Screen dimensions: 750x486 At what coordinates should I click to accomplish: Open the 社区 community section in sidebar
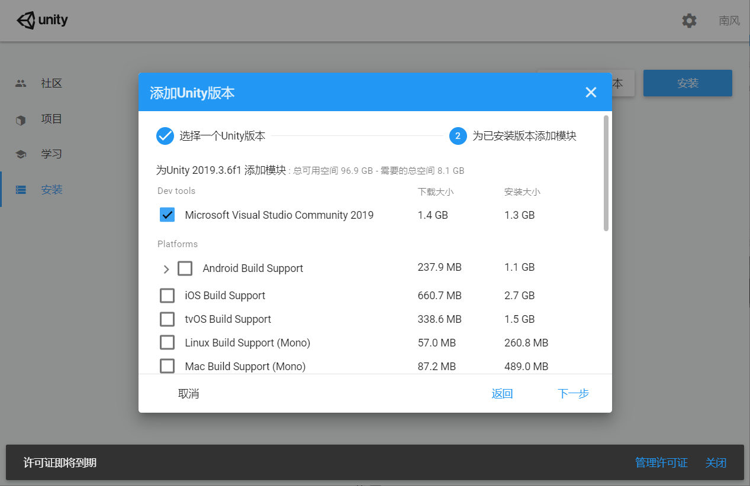point(51,83)
